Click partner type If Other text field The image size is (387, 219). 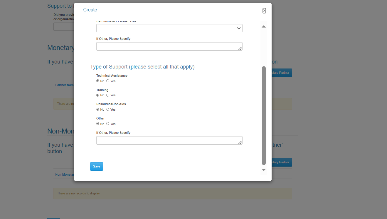(167, 46)
